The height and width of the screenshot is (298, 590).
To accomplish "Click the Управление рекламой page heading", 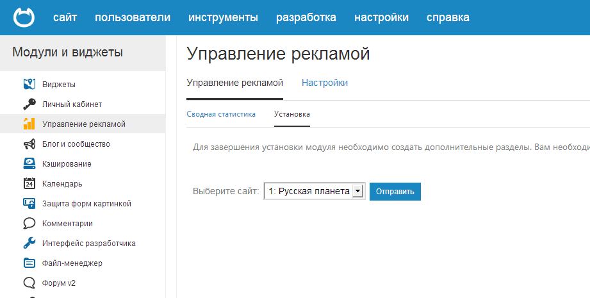I will [278, 54].
